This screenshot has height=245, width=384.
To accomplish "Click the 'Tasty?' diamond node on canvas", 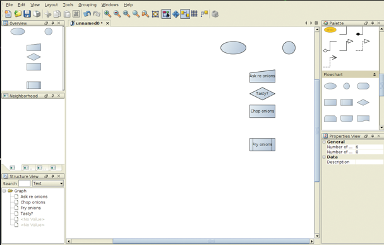I will click(x=262, y=94).
